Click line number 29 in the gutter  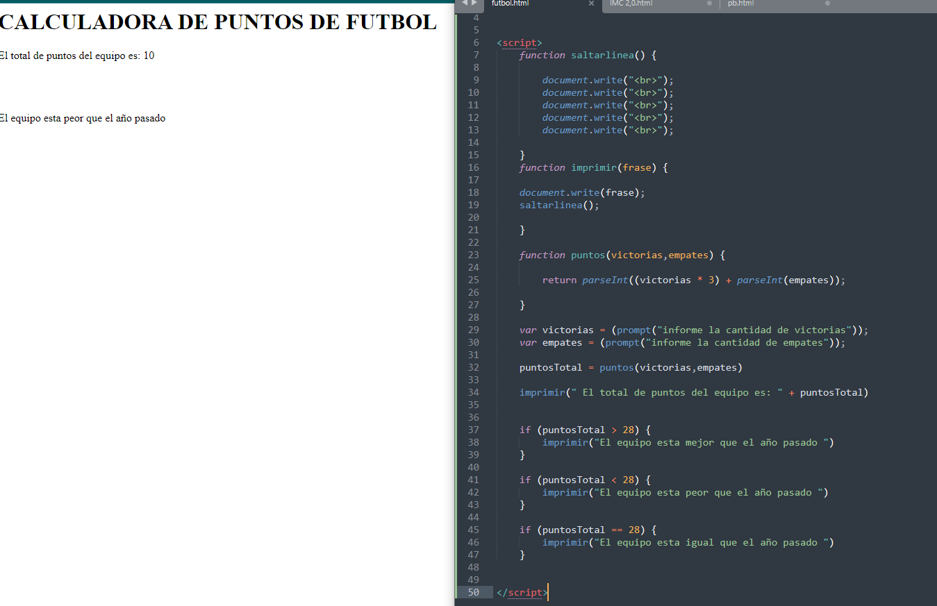click(x=473, y=330)
